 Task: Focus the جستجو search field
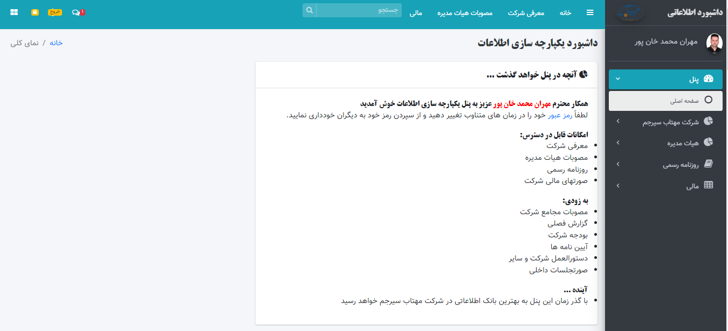359,10
